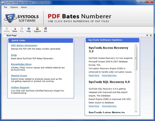Click Read More under SQL Recovery
Viewport: 155px width, 121px height.
[x=94, y=106]
